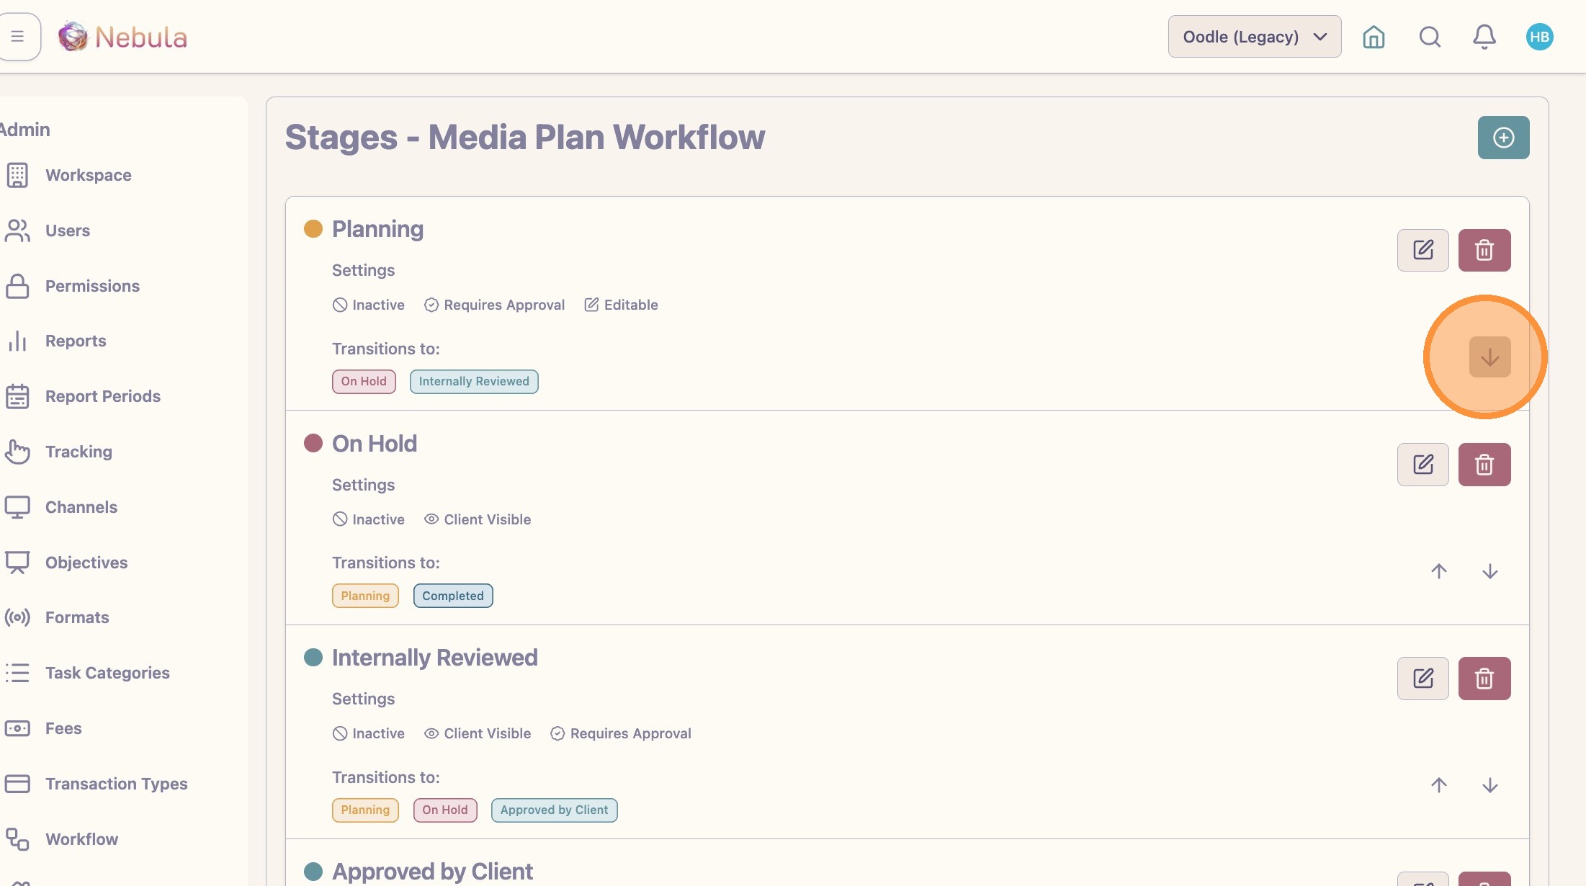Click On Hold tag under Internally Reviewed
1586x886 pixels.
tap(445, 810)
